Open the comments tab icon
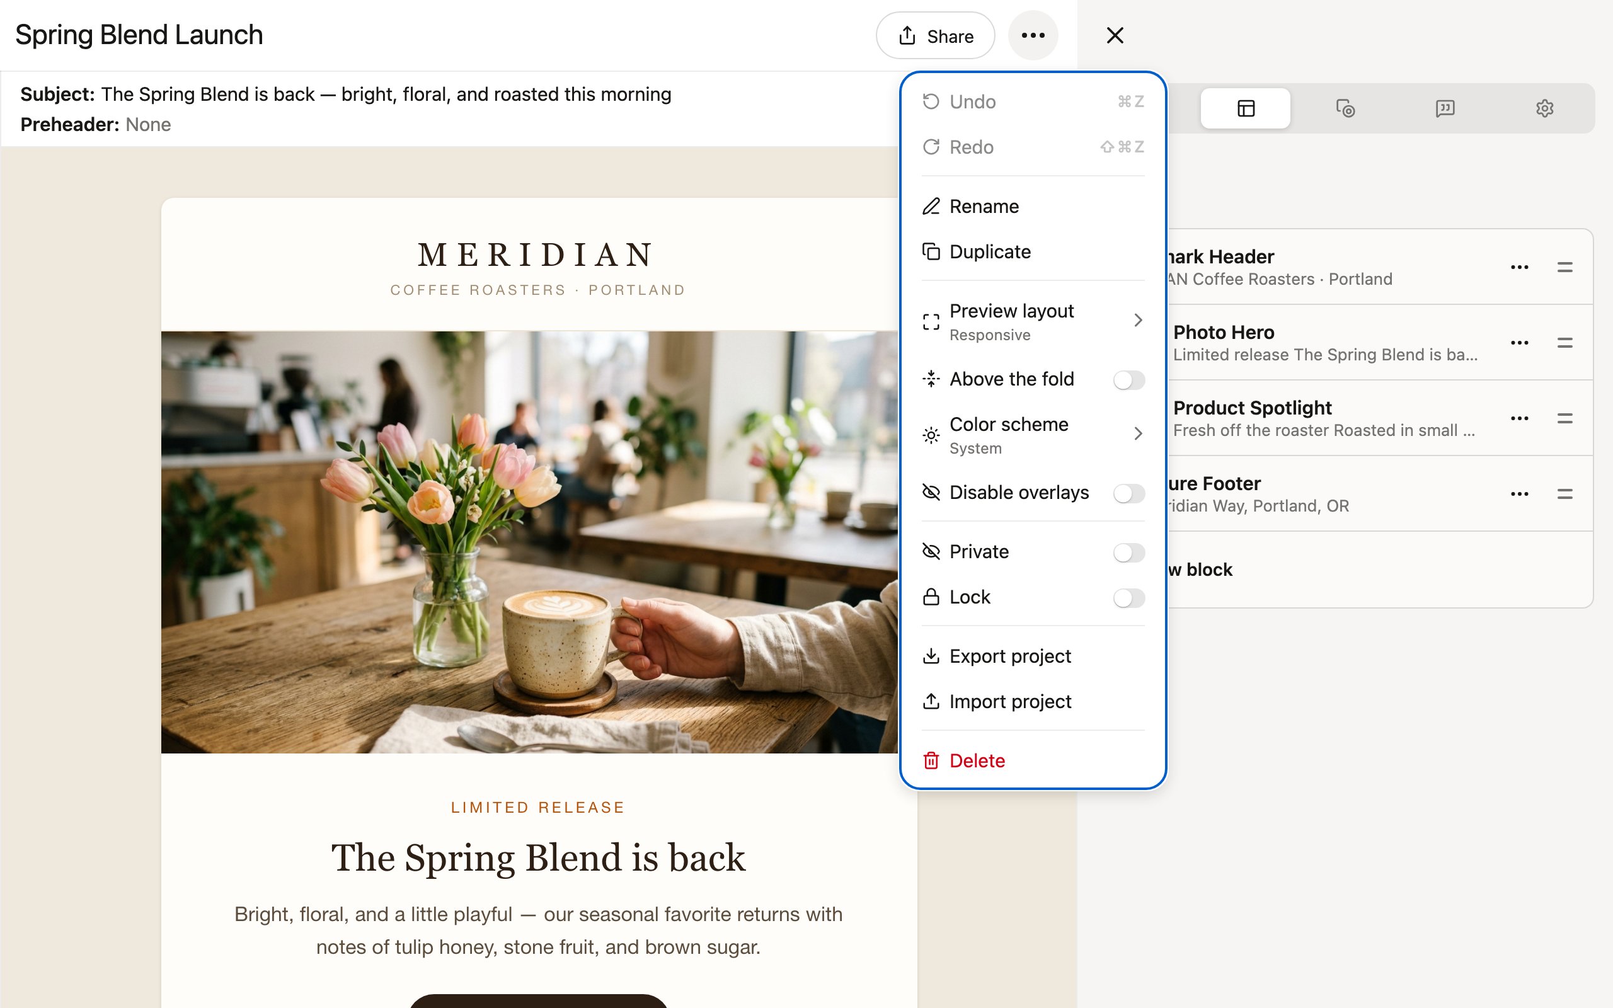 [1444, 108]
